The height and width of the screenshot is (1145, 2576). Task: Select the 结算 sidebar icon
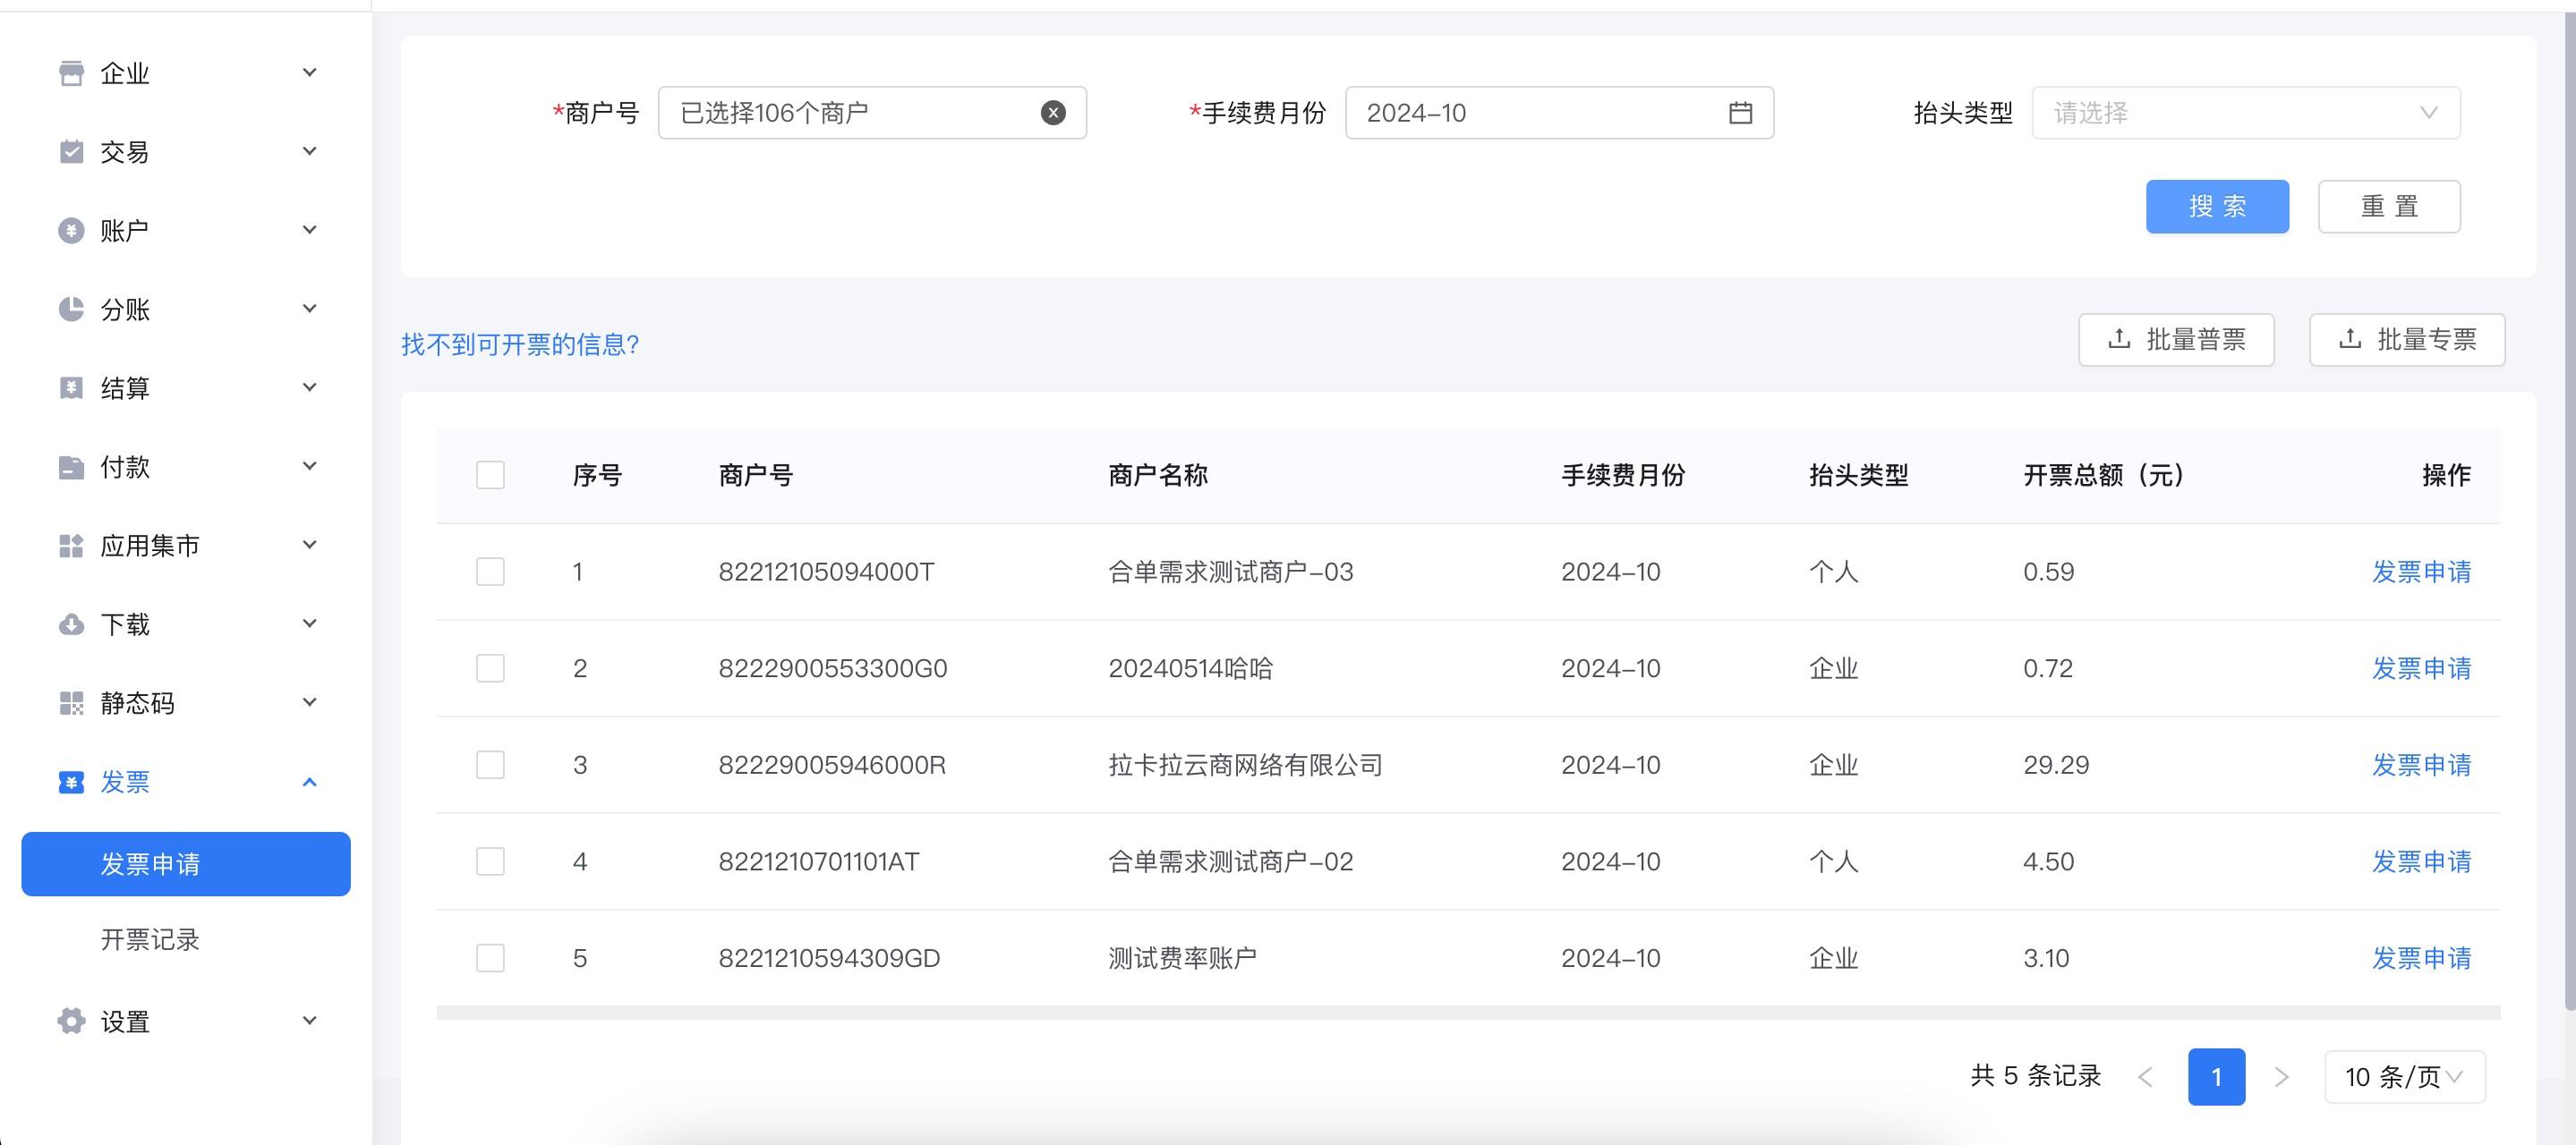point(70,387)
